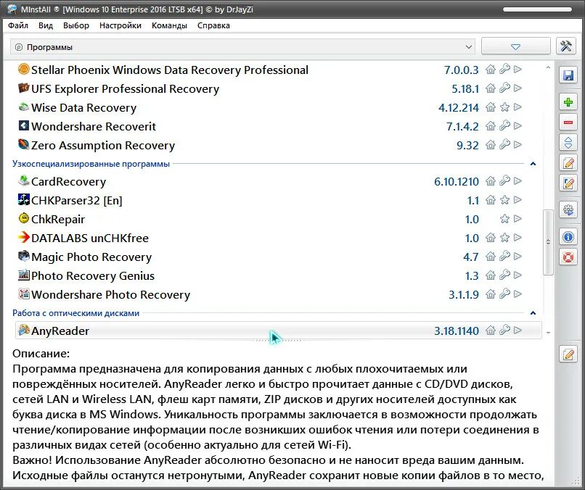Viewport: 585px width, 490px height.
Task: Open the Файл menu
Action: point(18,25)
